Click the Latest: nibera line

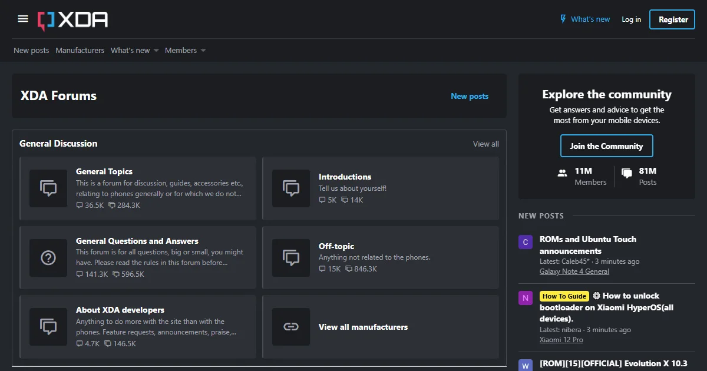pos(585,330)
